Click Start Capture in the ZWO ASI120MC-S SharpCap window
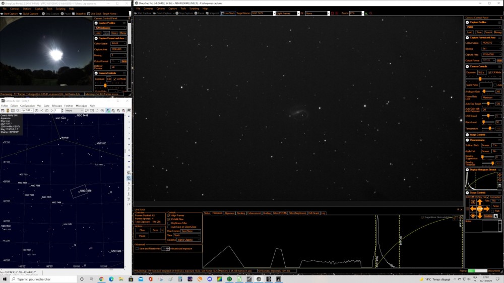 point(9,14)
